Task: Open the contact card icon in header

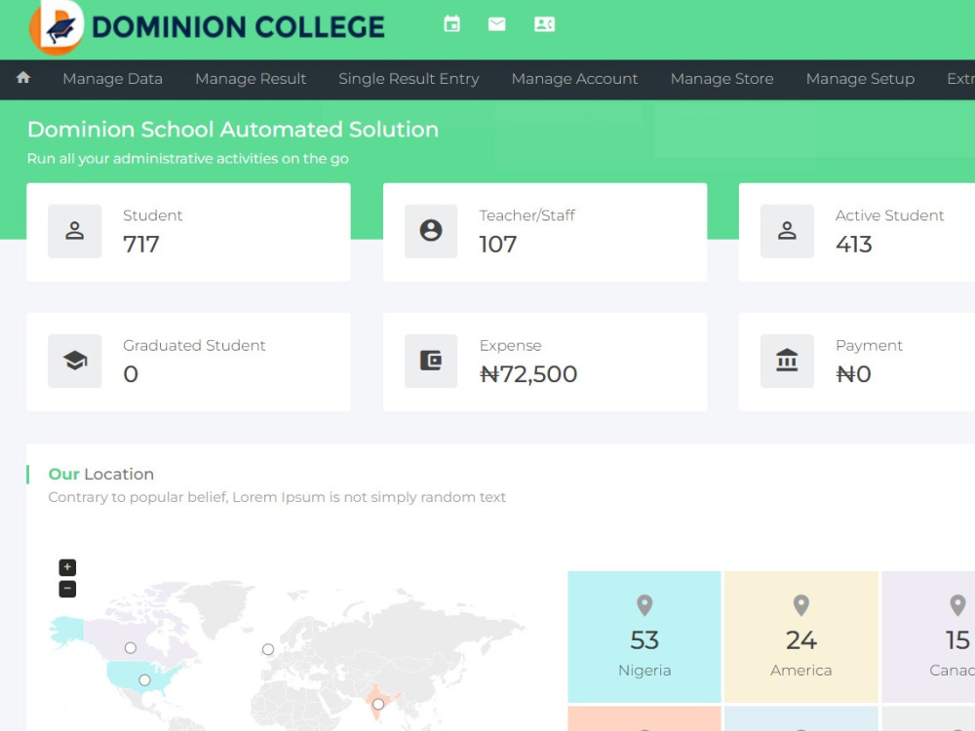Action: coord(545,24)
